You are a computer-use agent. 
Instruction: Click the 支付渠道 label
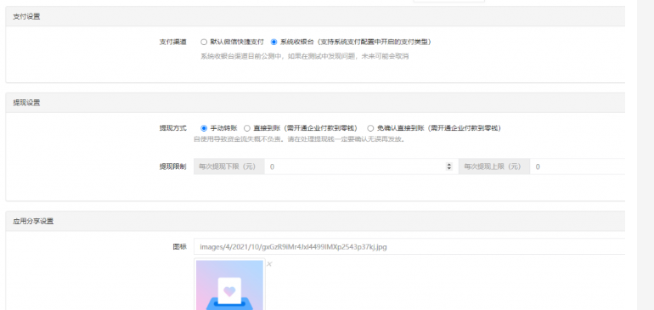(x=172, y=42)
